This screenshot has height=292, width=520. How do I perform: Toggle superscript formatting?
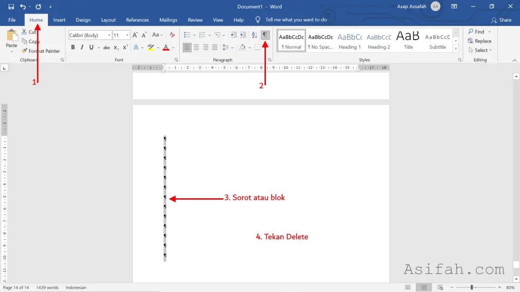125,47
